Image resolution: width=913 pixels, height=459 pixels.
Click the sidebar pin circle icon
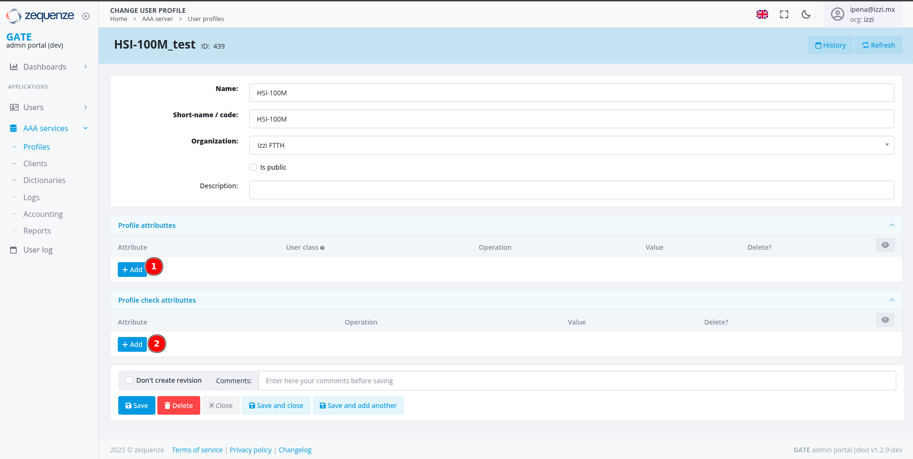[86, 16]
